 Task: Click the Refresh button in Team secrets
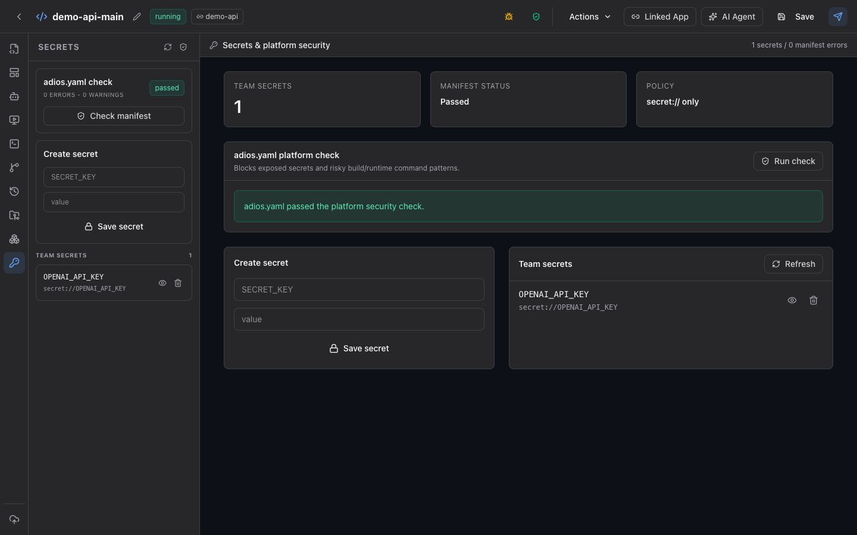[x=793, y=264]
